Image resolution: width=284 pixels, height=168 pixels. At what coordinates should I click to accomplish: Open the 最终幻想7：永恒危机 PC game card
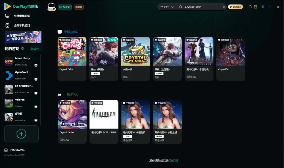(x=199, y=59)
